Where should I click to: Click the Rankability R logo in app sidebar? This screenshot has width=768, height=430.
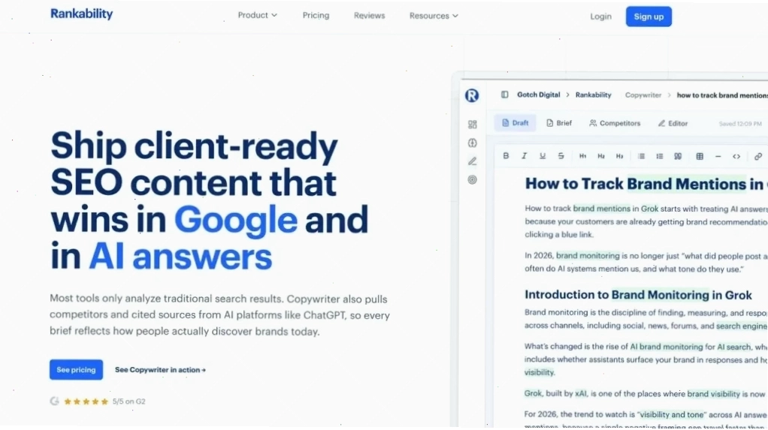tap(472, 95)
